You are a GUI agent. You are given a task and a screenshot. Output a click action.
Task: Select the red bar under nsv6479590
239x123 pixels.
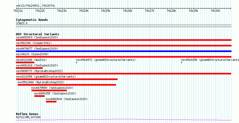coord(49,90)
